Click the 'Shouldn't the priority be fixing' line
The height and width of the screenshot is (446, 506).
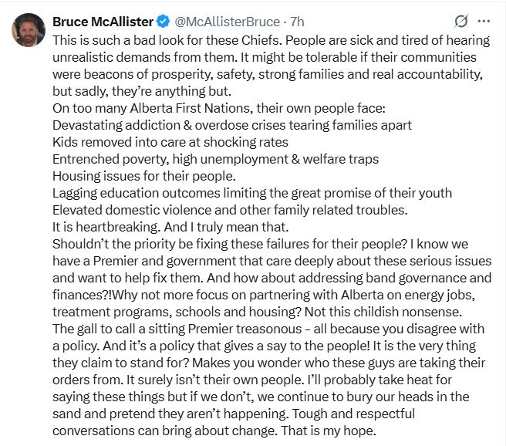click(260, 244)
